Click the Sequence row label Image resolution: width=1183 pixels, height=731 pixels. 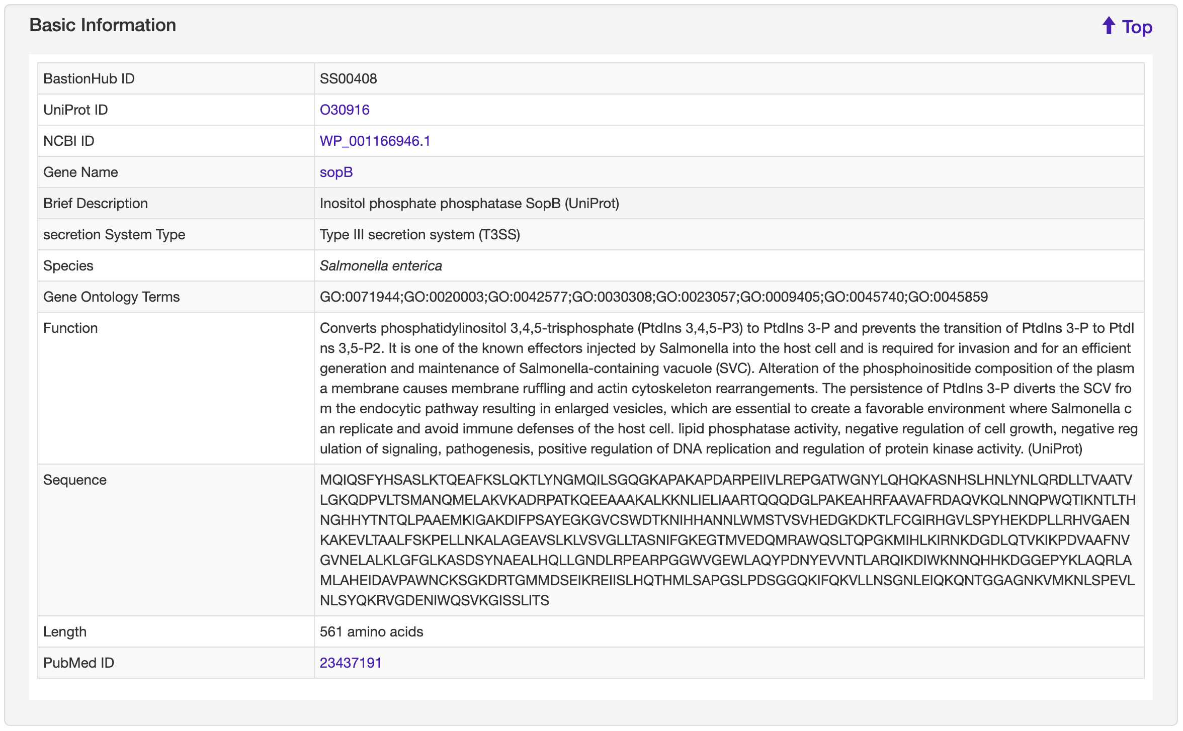point(74,480)
